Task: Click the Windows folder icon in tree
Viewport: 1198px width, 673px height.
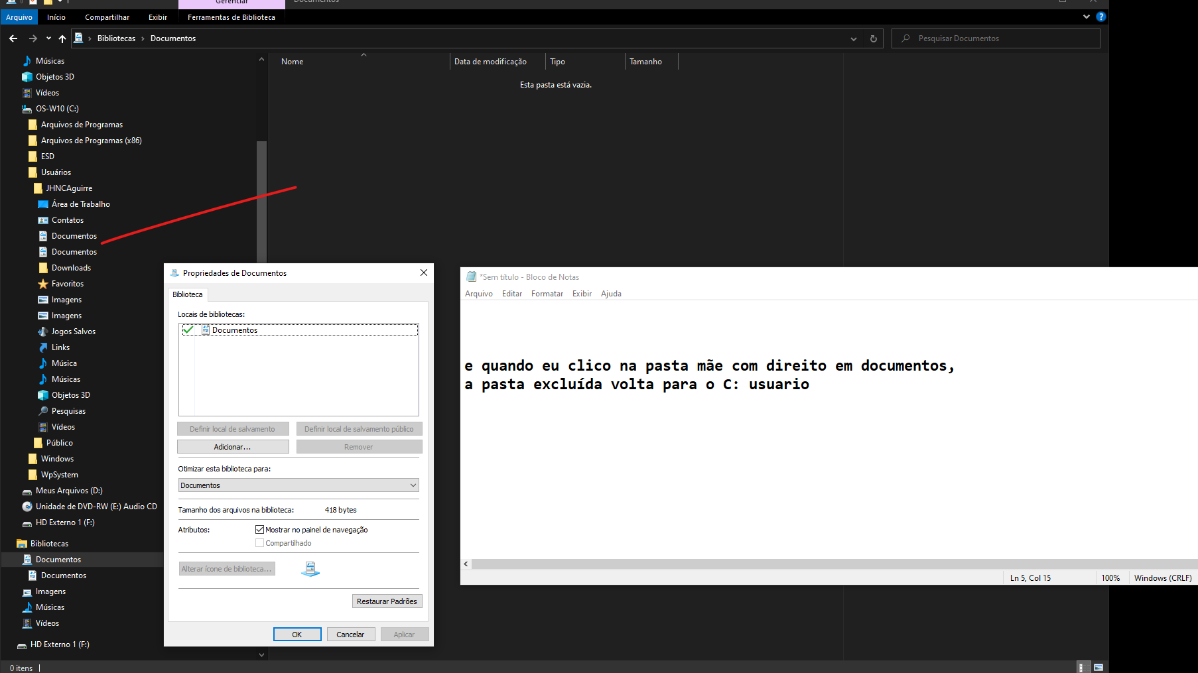Action: pyautogui.click(x=33, y=459)
